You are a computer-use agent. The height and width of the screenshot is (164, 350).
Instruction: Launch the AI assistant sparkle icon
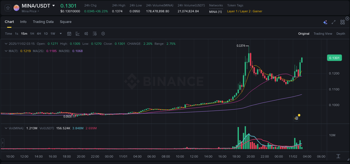(325, 22)
